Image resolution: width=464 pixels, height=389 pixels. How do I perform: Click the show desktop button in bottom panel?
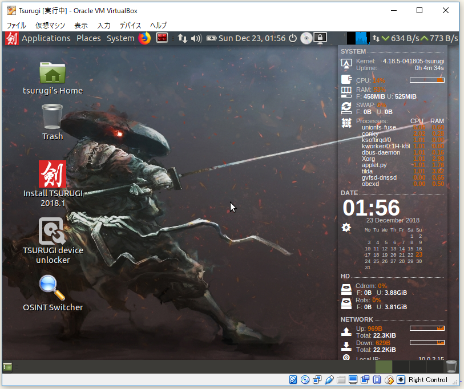pyautogui.click(x=7, y=367)
